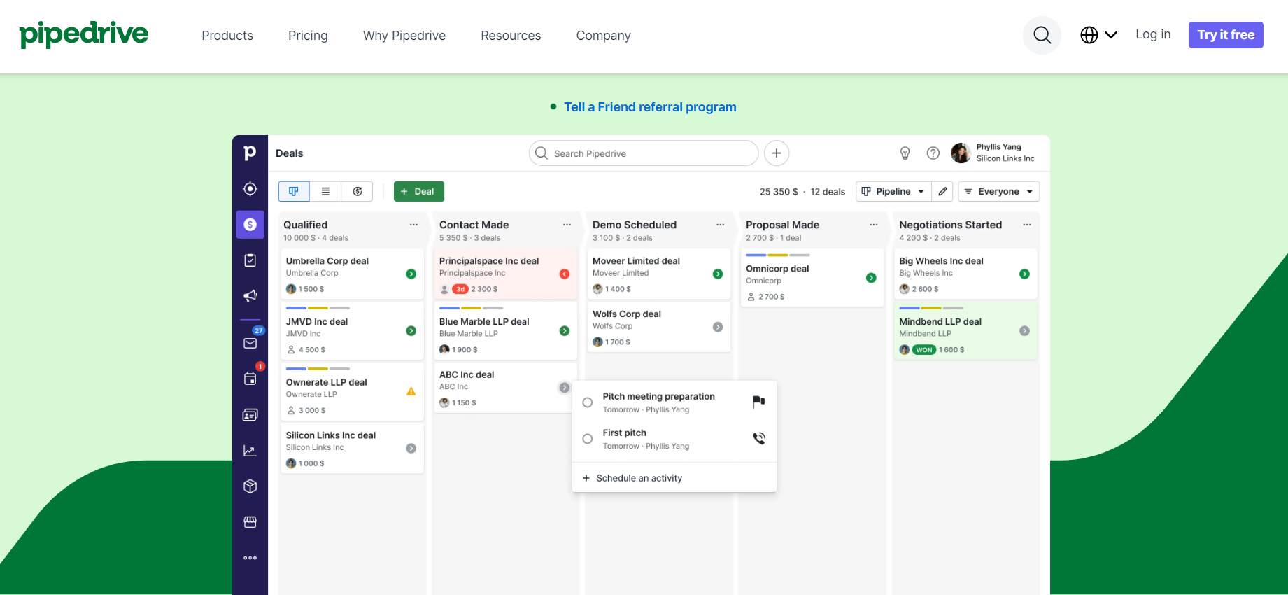Open Umbrella Corp deal card
This screenshot has height=595, width=1288.
353,274
